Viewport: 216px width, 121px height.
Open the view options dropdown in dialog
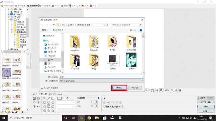(x=135, y=30)
